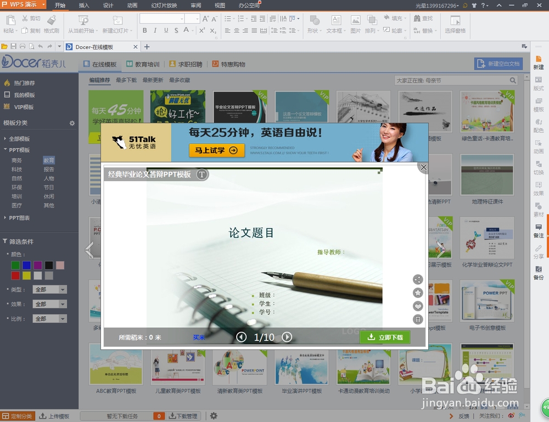This screenshot has width=549, height=422.
Task: Open the new tab plus button
Action: tap(147, 47)
